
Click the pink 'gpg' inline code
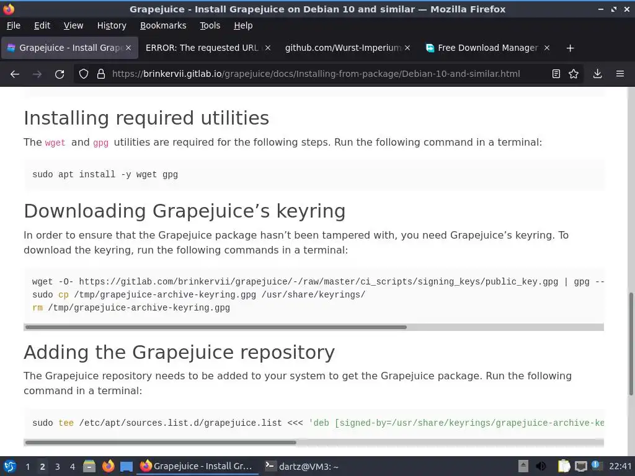(x=101, y=143)
